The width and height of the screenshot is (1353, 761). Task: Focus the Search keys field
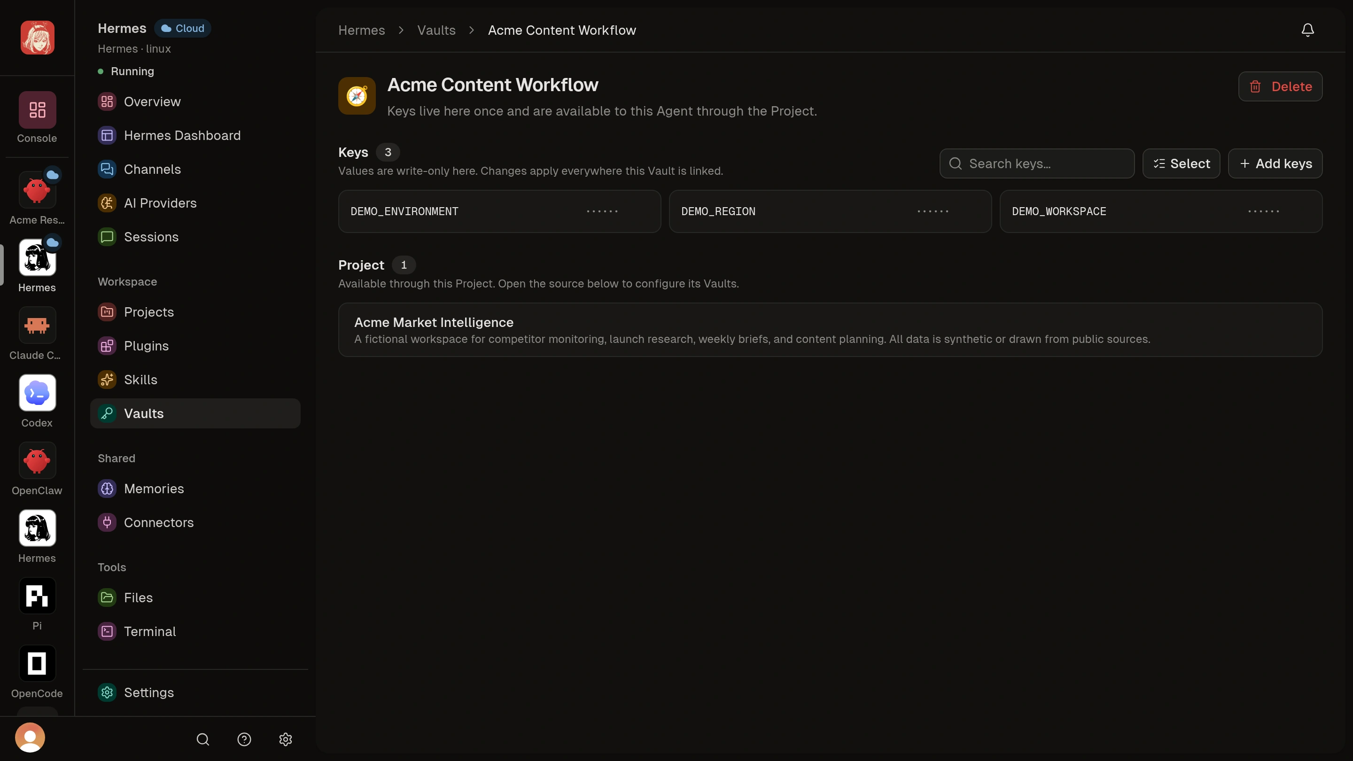click(x=1037, y=163)
